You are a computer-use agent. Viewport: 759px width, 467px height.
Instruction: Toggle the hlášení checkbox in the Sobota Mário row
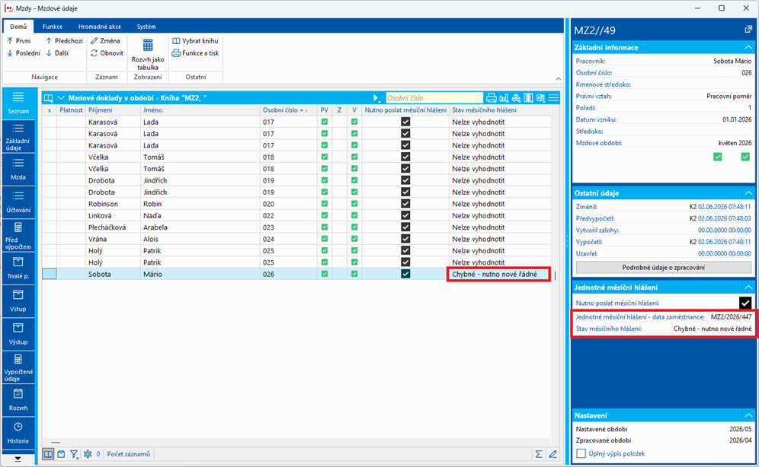click(x=405, y=274)
